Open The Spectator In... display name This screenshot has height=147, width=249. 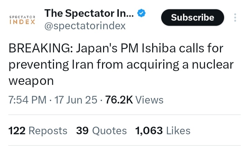[x=89, y=13]
